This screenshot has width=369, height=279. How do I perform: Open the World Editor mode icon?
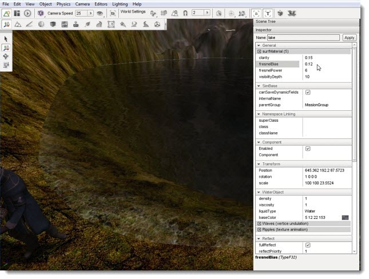point(7,13)
